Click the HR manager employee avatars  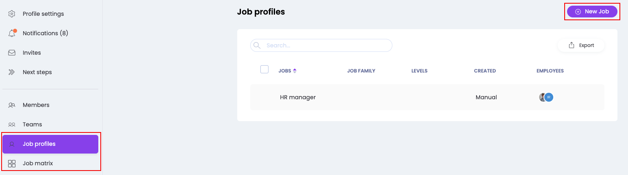click(x=546, y=97)
